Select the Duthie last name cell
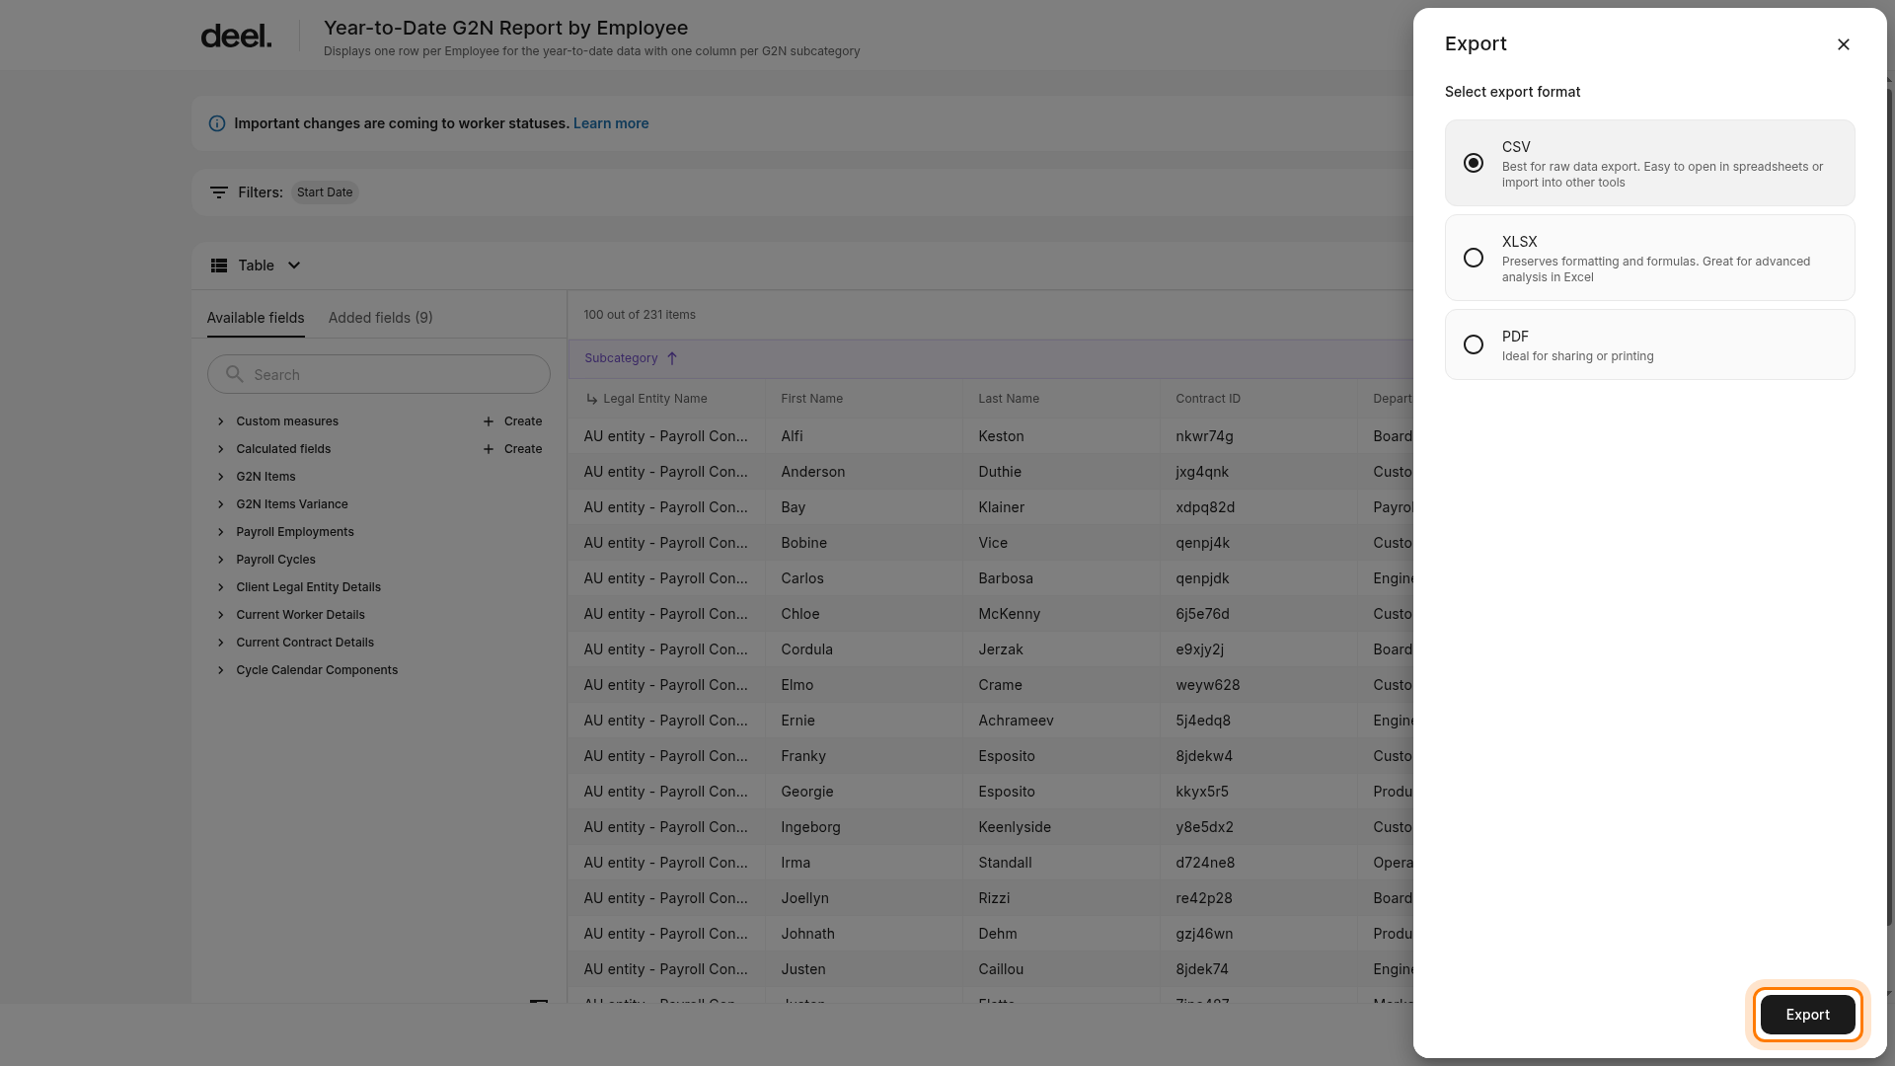Screen dimensions: 1895x1066 [x=1061, y=472]
